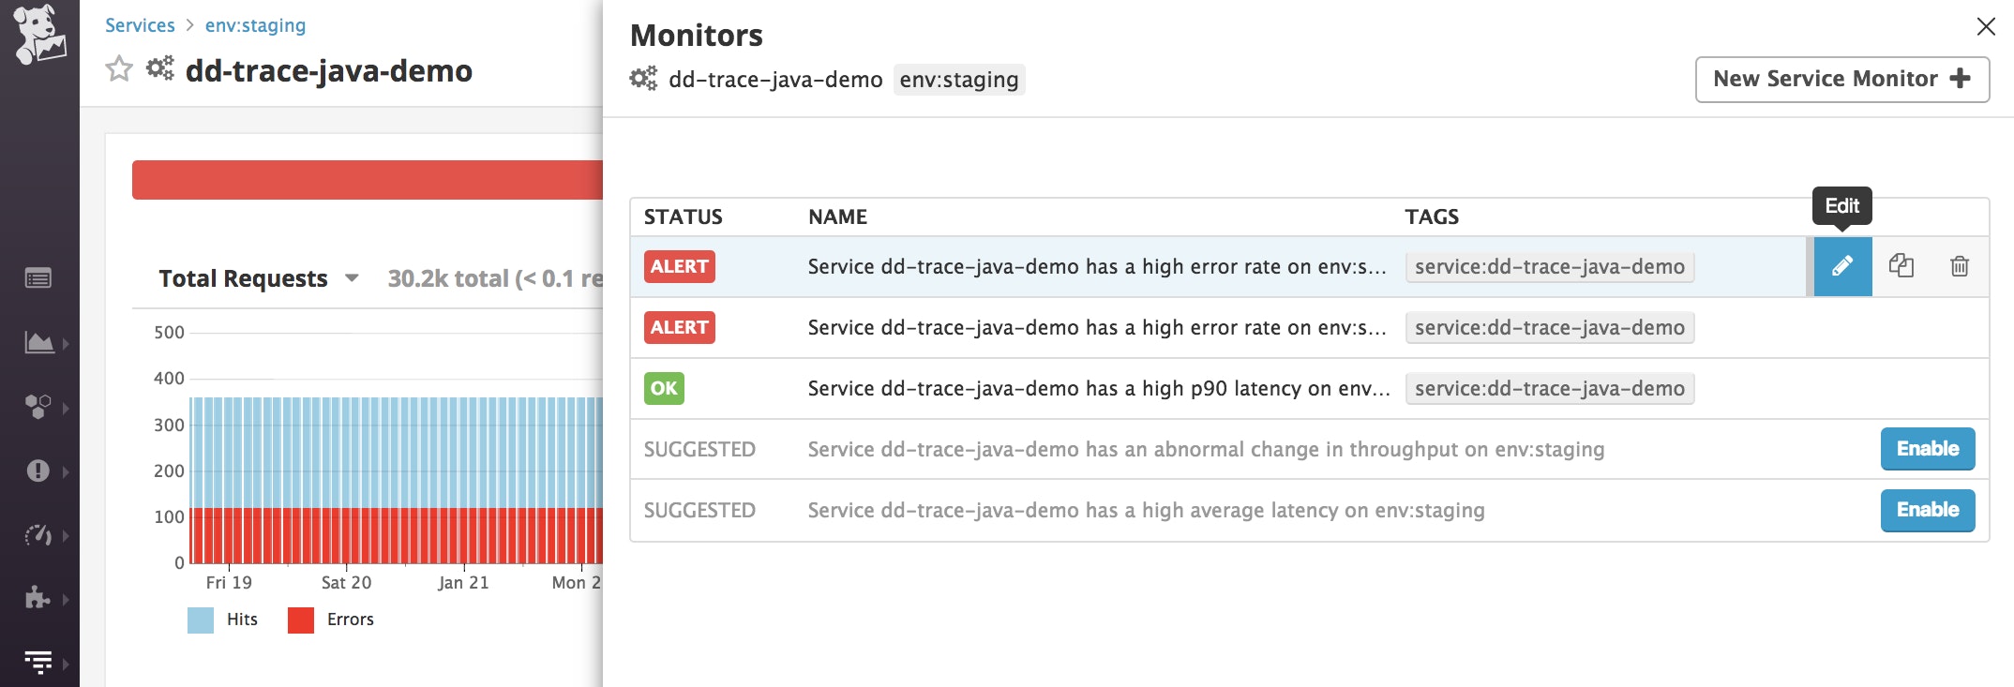Click the env:staging breadcrumb link
The height and width of the screenshot is (687, 2014).
point(255,25)
